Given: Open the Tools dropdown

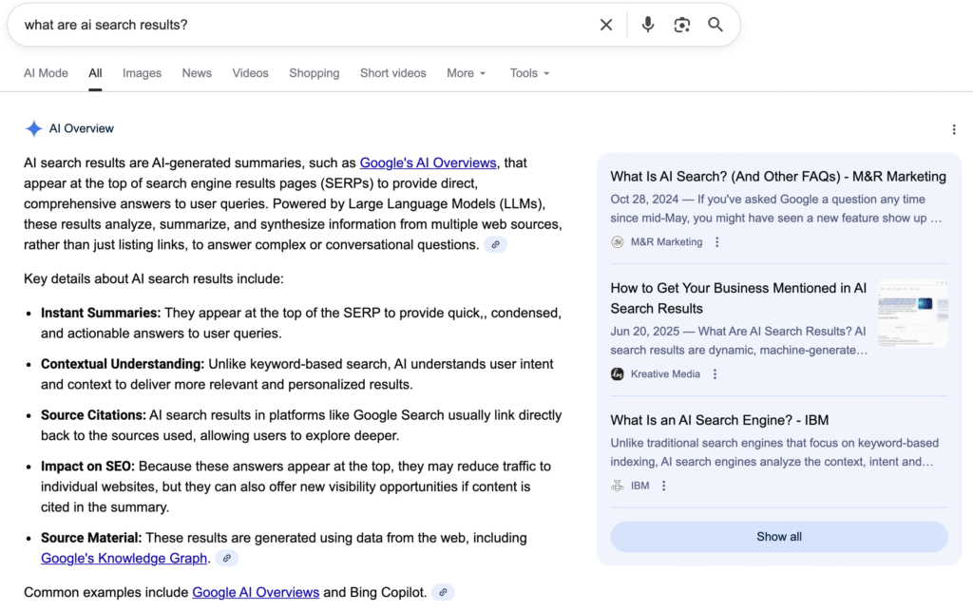Looking at the screenshot, I should 529,73.
